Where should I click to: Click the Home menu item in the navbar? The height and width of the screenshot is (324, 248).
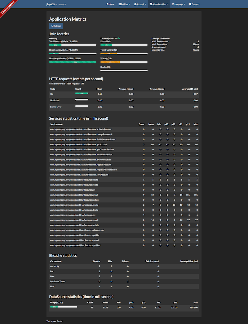click(110, 4)
